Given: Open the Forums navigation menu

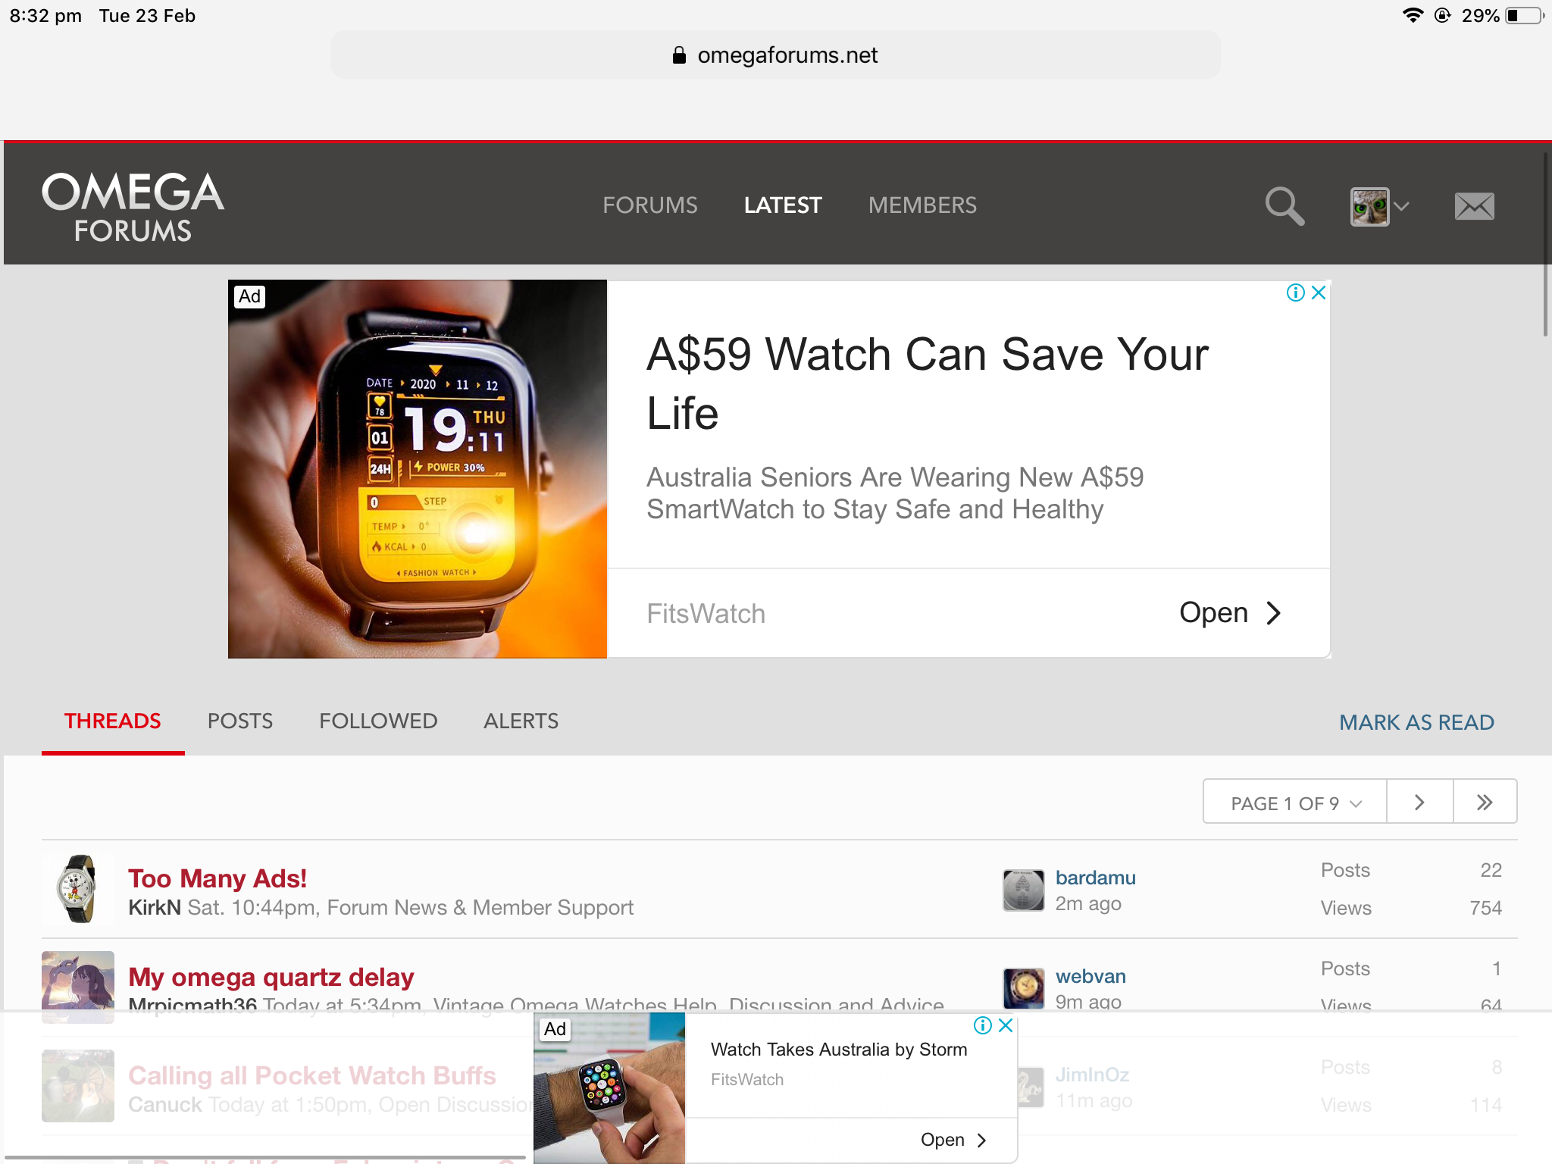Looking at the screenshot, I should 649,205.
